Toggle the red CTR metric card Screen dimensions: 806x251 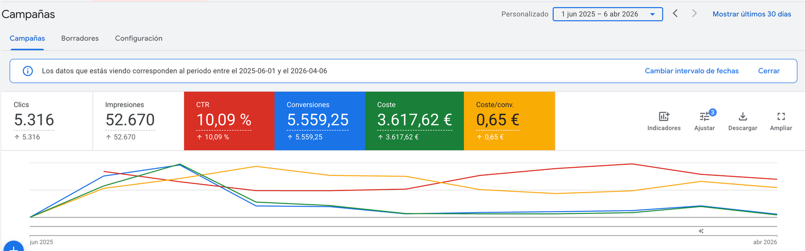tap(229, 121)
